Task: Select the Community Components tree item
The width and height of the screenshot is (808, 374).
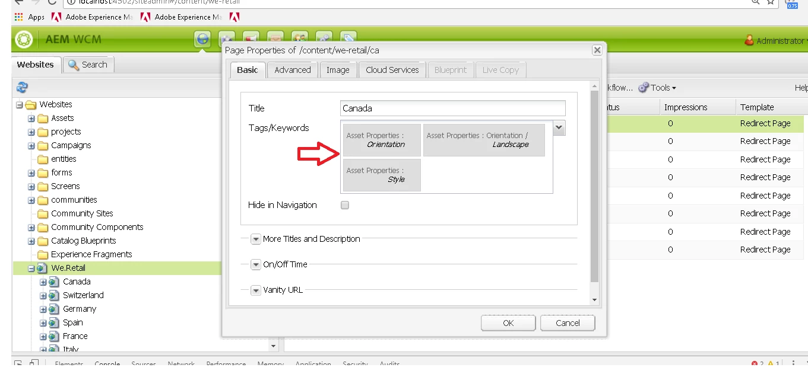Action: [97, 228]
